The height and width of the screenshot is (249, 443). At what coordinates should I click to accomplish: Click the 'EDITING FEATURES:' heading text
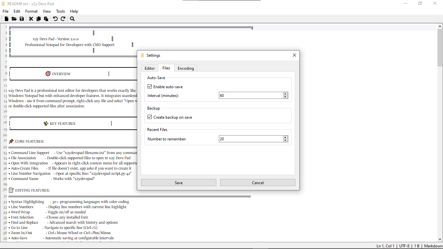tap(32, 190)
